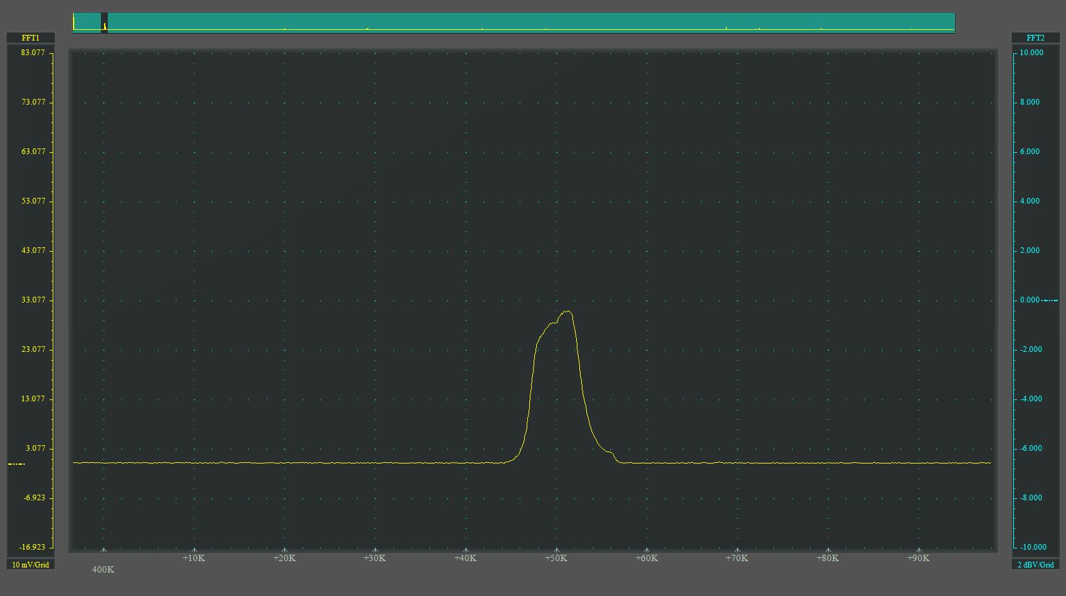Click the 13.077 value on FFT1 axis

(x=33, y=399)
